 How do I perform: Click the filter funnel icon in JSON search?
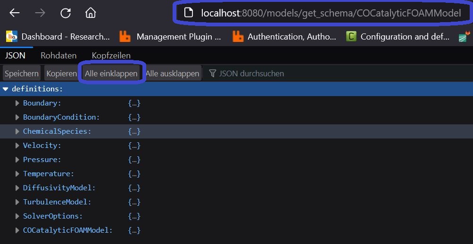[x=213, y=73]
